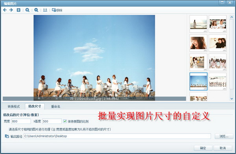This screenshot has width=236, height=154.
Task: Click the file name 11-110214101049.jpg caption
Action: point(85,99)
